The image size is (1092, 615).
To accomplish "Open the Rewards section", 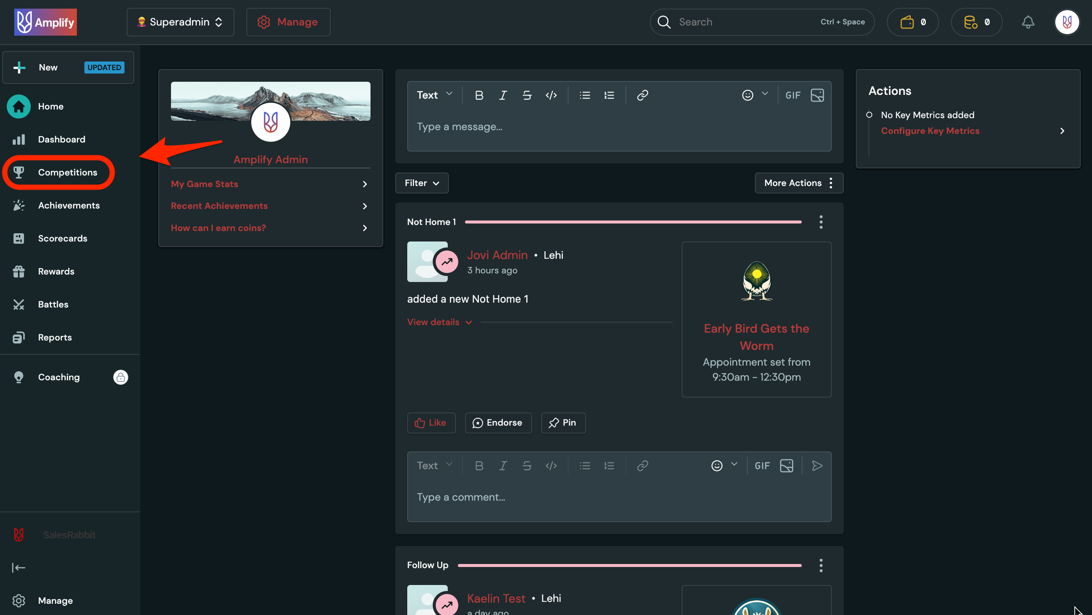I will click(56, 271).
